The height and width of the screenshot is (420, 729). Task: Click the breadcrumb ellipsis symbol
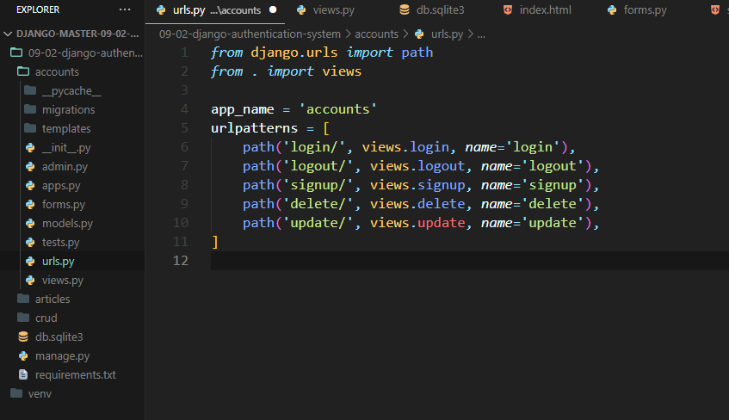[x=481, y=34]
